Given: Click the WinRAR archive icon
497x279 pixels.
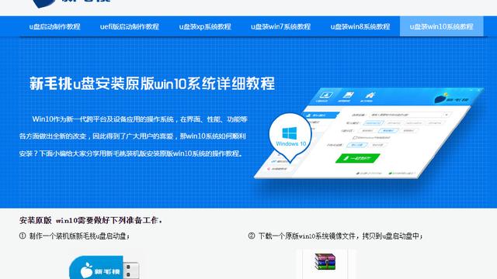Looking at the screenshot, I should (x=325, y=262).
